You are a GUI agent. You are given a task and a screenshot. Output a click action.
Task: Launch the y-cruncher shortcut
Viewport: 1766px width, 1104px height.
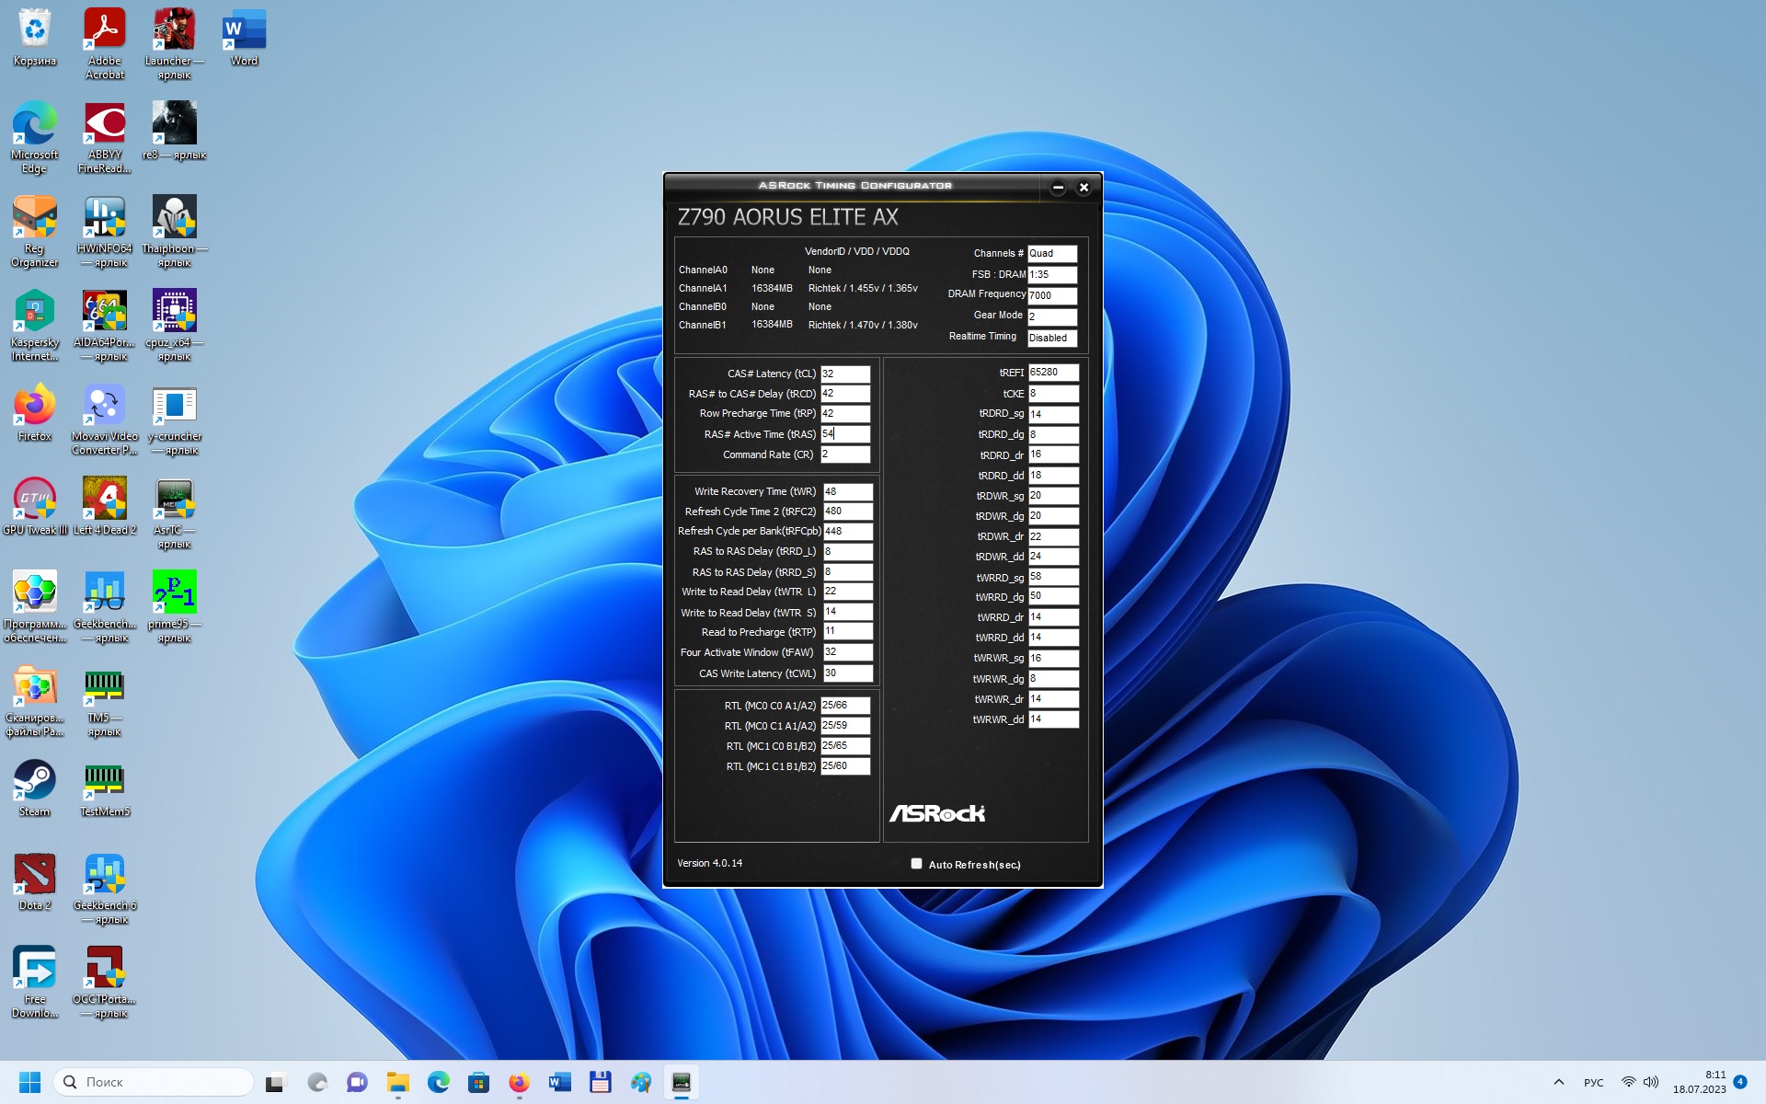point(174,407)
